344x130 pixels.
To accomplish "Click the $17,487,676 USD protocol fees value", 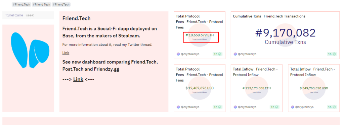I will click(200, 88).
